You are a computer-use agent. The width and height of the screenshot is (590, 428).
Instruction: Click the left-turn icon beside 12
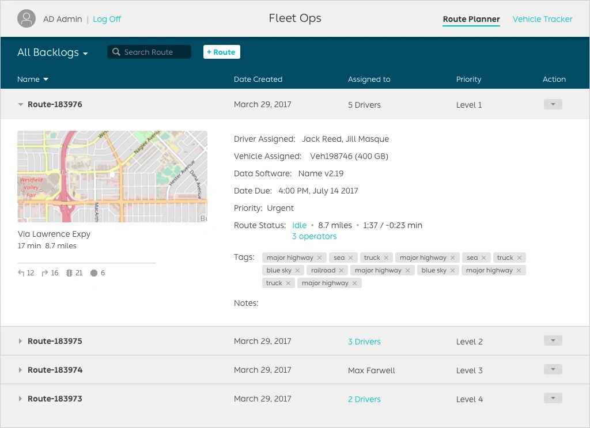tap(21, 273)
